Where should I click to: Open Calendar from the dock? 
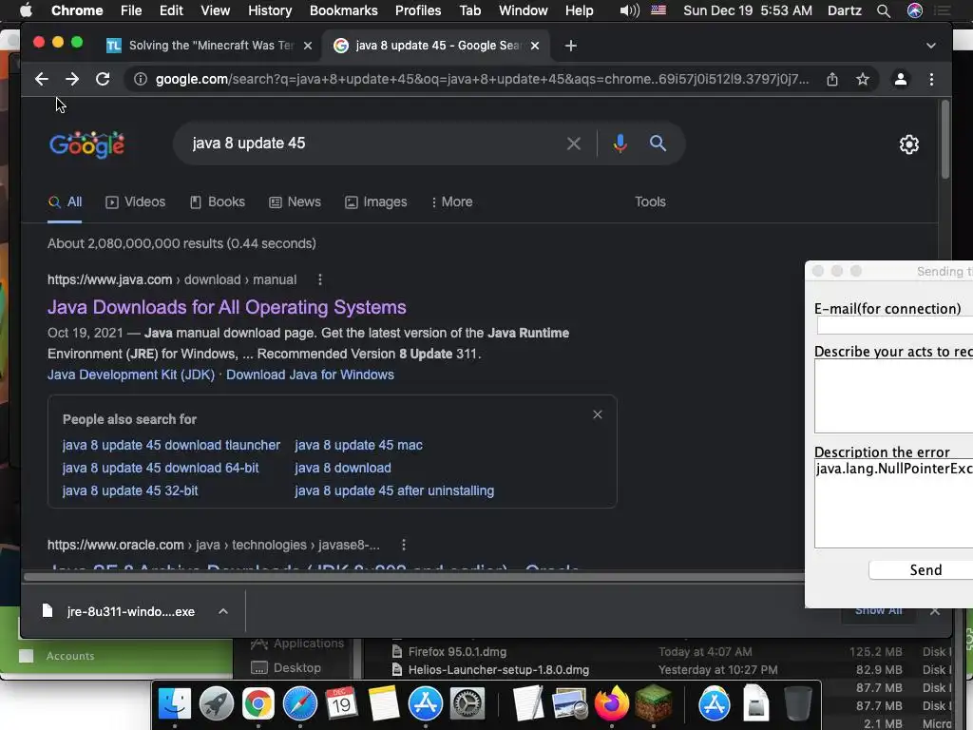(x=341, y=703)
